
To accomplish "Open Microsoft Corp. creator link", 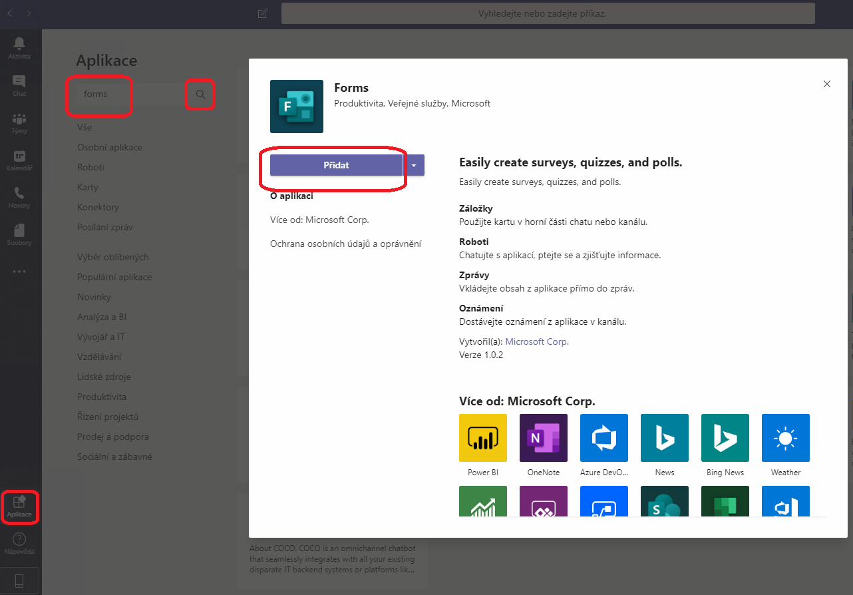I will [537, 341].
